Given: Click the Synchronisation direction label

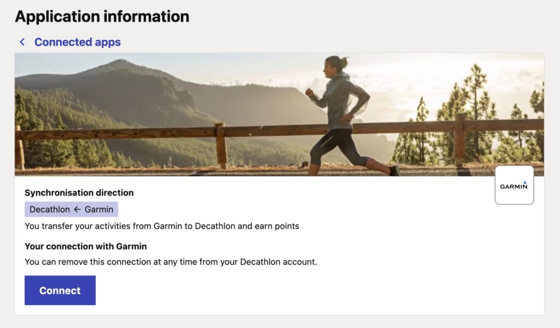Looking at the screenshot, I should pyautogui.click(x=79, y=193).
